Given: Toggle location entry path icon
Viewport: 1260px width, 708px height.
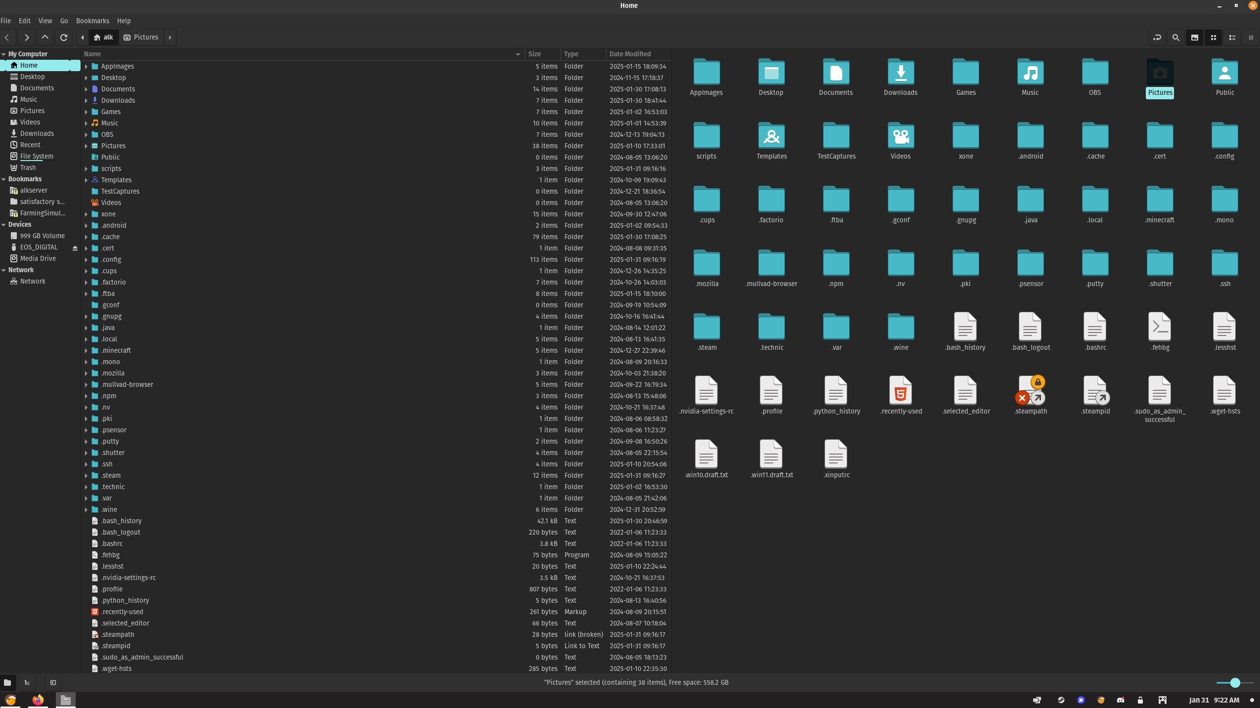Looking at the screenshot, I should pos(1157,38).
